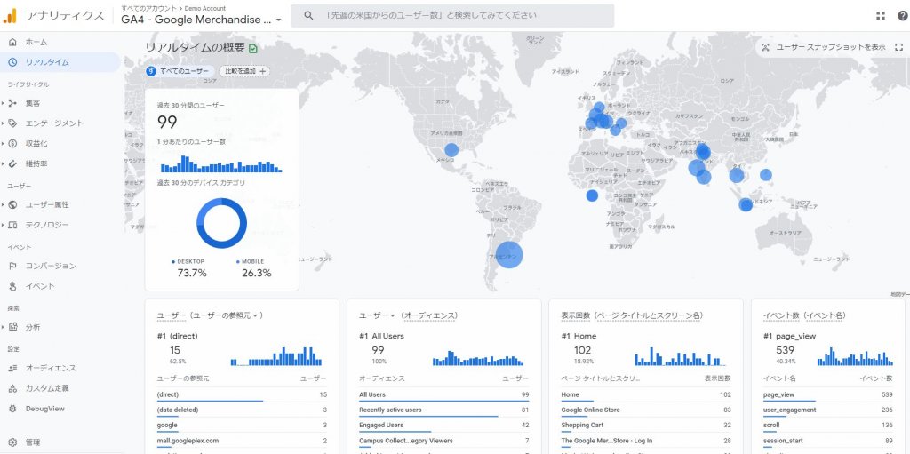The image size is (910, 454).
Task: Click the Custom definitions icon
Action: pyautogui.click(x=12, y=388)
